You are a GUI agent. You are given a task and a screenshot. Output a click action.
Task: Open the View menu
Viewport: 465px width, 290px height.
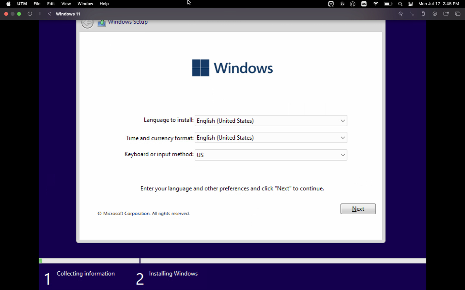click(66, 4)
